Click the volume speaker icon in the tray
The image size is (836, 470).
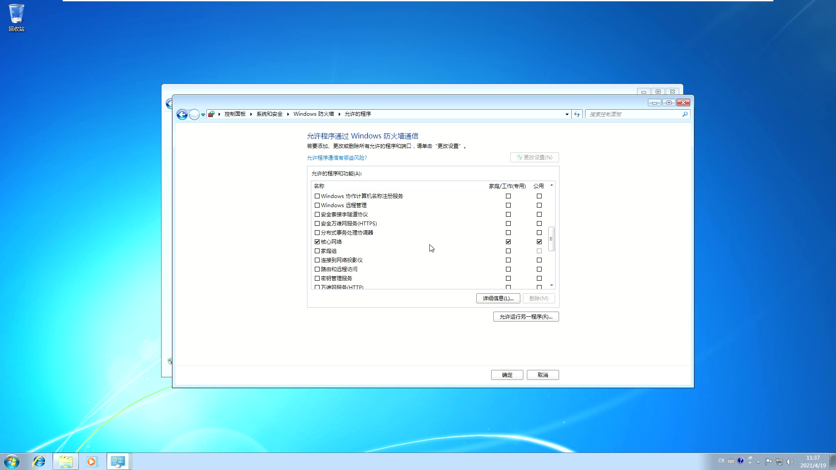pos(790,461)
